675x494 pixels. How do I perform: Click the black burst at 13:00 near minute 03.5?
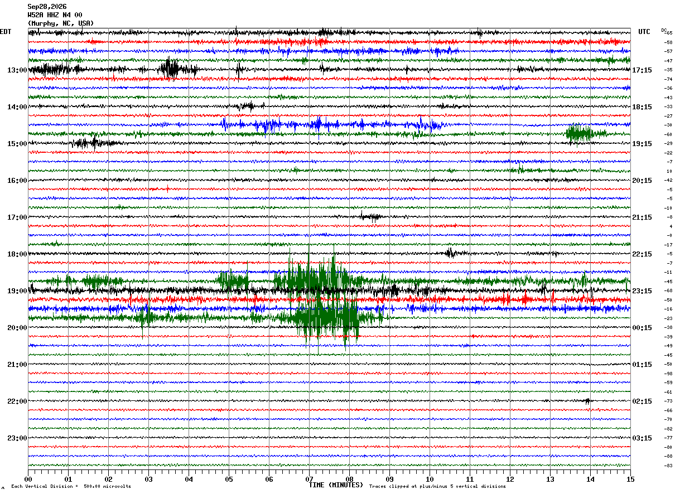click(x=170, y=70)
